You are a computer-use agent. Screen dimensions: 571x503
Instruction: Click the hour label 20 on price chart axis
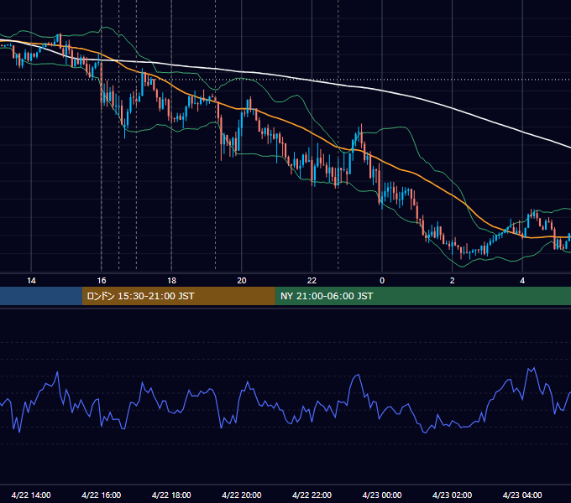[242, 280]
